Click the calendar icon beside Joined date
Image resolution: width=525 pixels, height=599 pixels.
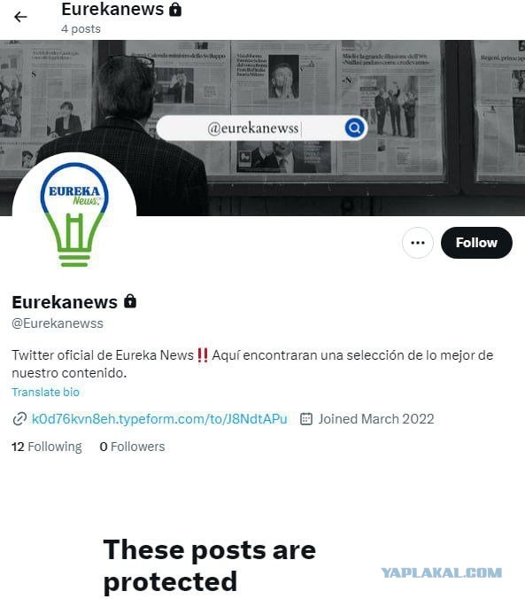(306, 419)
